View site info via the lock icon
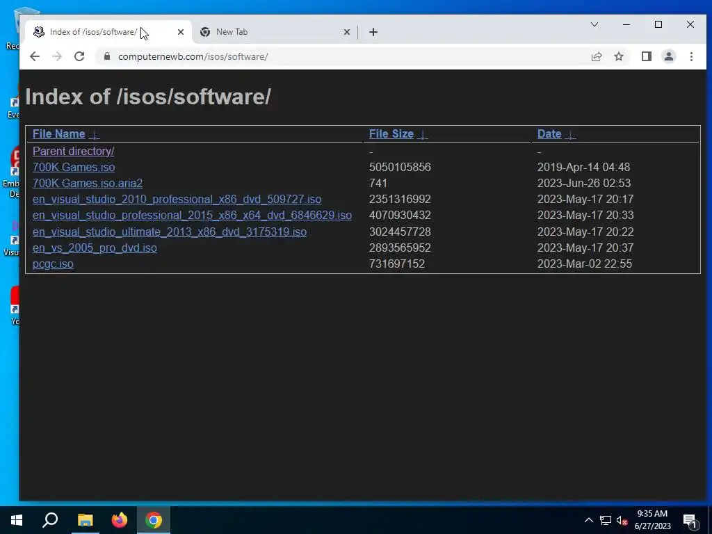712x534 pixels. click(x=107, y=56)
